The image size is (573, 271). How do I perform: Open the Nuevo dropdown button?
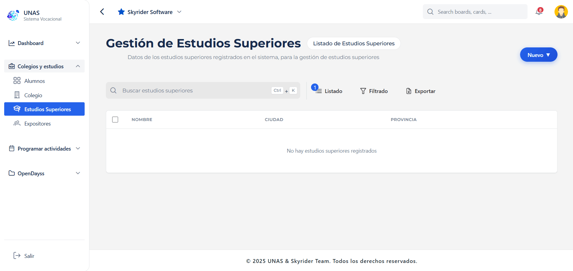point(538,55)
